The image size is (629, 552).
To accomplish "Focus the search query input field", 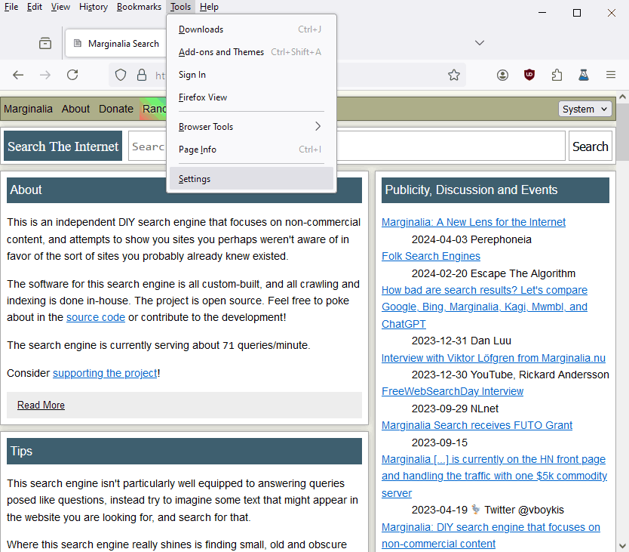I will 347,146.
